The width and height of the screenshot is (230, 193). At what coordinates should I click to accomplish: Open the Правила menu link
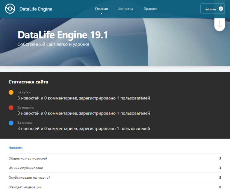point(150,9)
